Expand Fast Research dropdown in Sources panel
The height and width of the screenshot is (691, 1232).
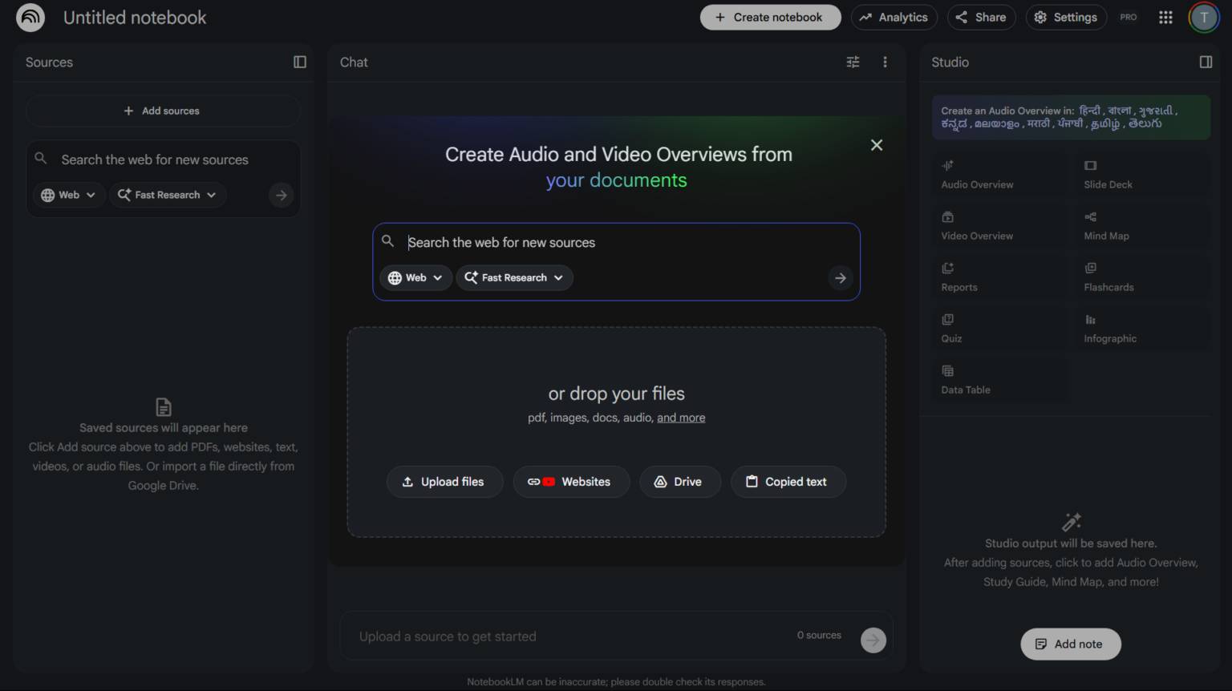(167, 195)
